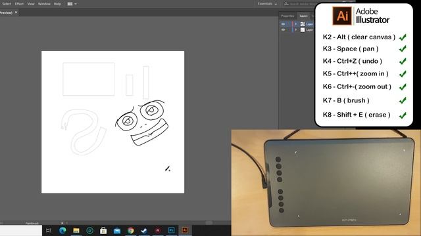Open Steam from the taskbar
The width and height of the screenshot is (421, 236).
[144, 230]
